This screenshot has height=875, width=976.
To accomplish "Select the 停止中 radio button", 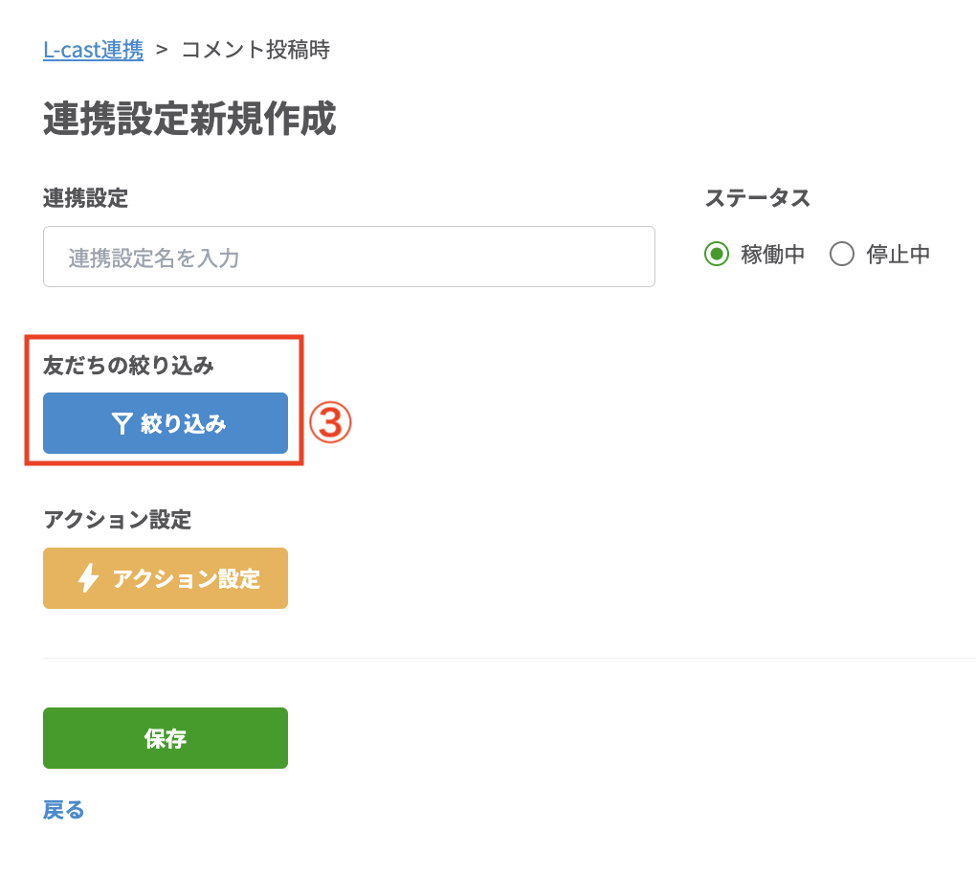I will coord(842,255).
